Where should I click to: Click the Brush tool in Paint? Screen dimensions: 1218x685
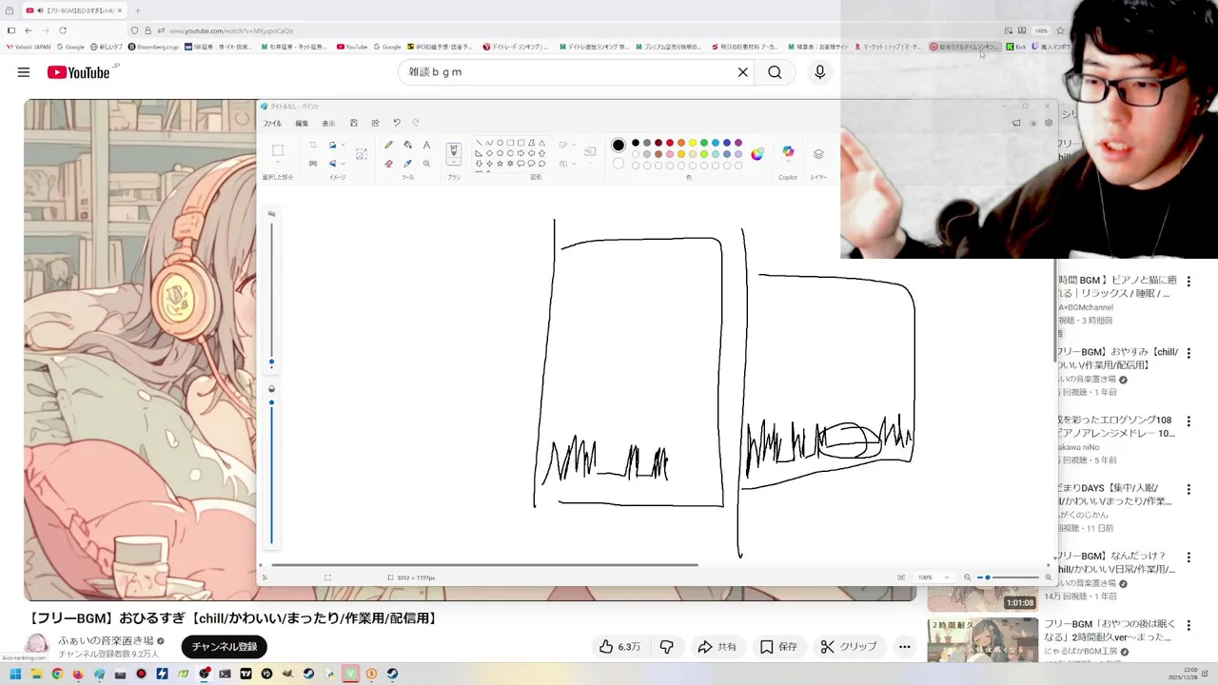point(454,150)
